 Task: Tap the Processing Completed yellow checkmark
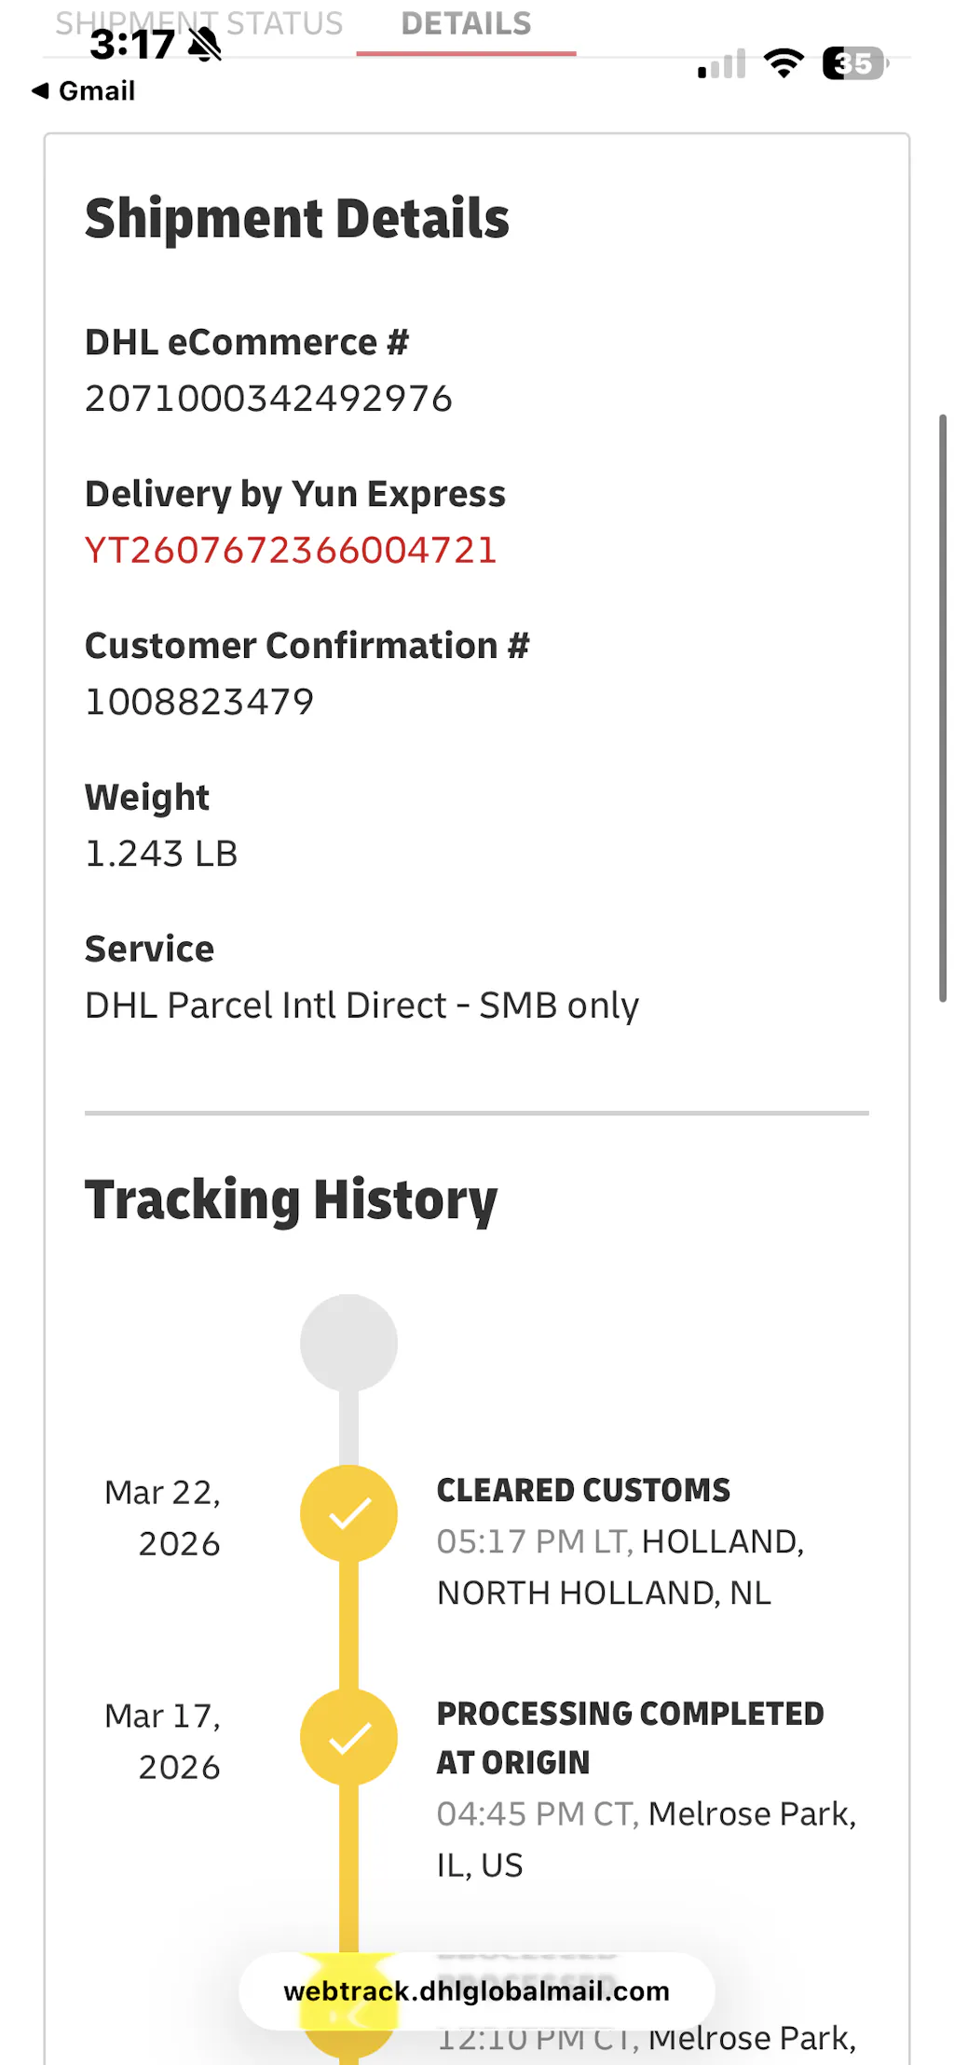pyautogui.click(x=348, y=1737)
